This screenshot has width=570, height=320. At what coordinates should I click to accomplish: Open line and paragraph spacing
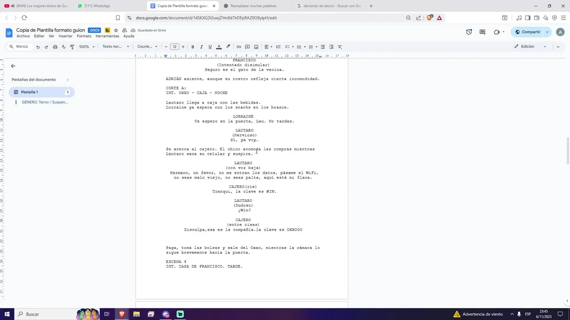(278, 47)
